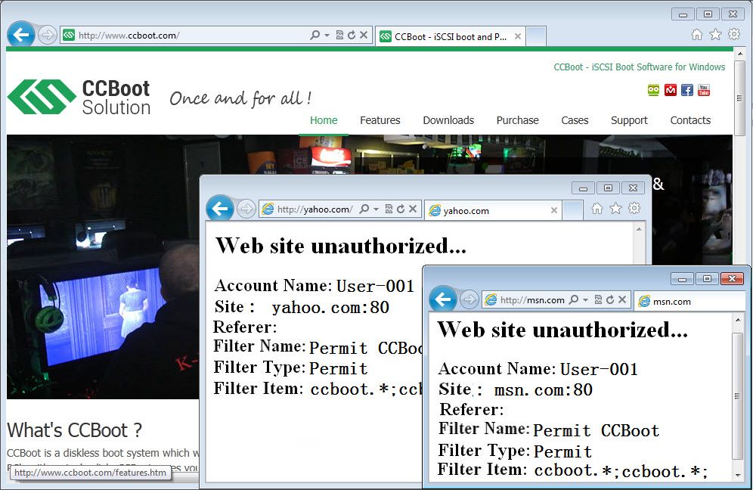The height and width of the screenshot is (490, 753).
Task: Open the Cases menu item
Action: point(575,120)
